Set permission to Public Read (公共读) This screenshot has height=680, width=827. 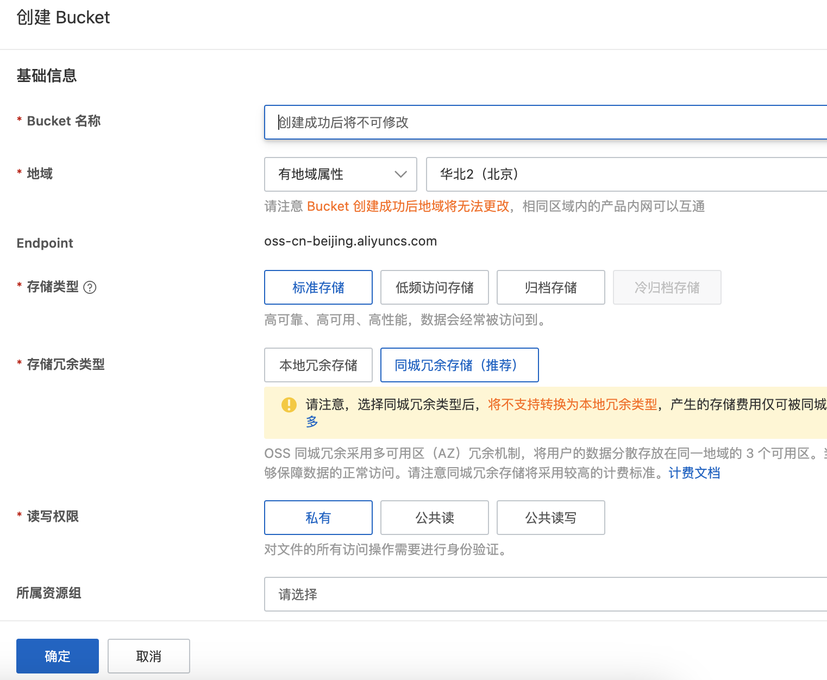(x=435, y=518)
